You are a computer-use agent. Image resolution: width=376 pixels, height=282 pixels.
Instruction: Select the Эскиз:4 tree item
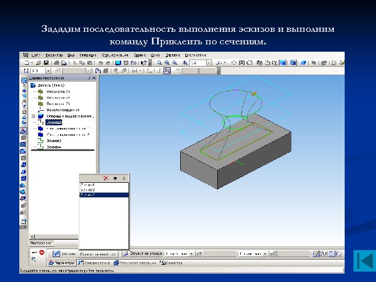coord(54,147)
